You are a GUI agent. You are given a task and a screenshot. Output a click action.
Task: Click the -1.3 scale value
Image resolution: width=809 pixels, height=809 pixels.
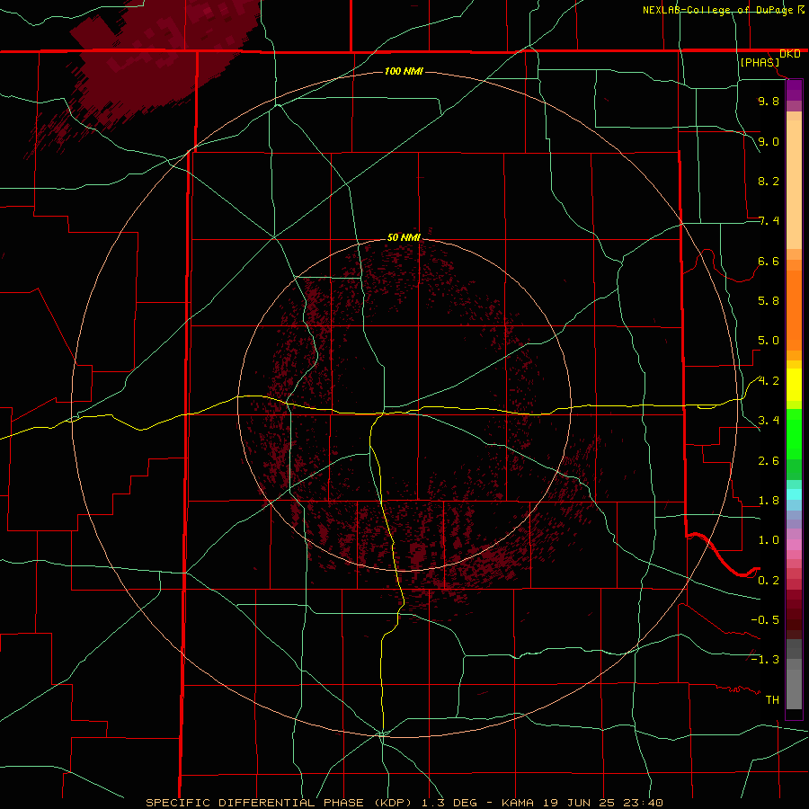tap(765, 660)
